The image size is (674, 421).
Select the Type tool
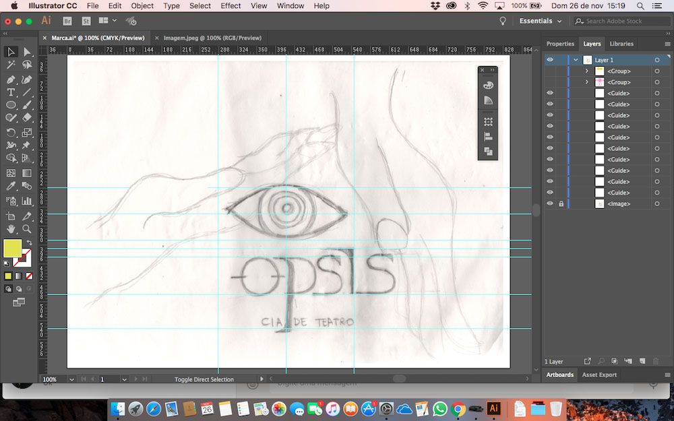[x=11, y=92]
